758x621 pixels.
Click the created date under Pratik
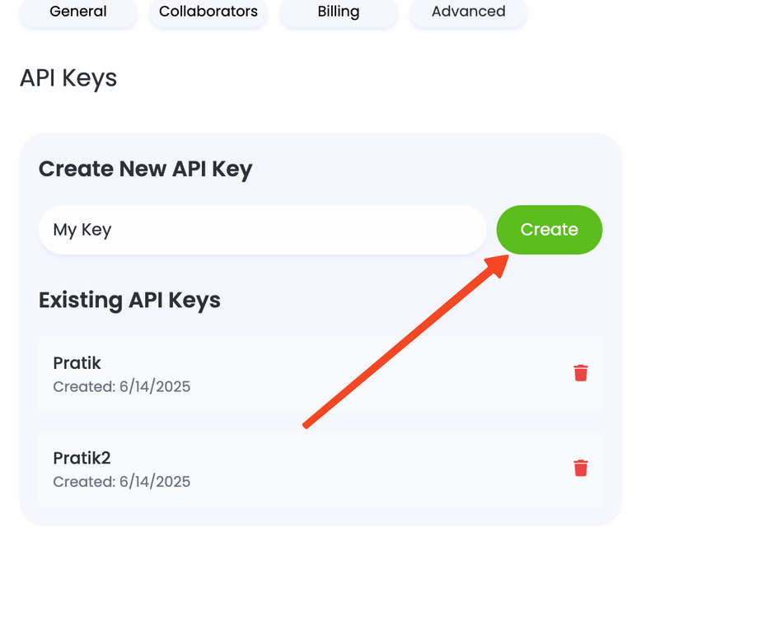pyautogui.click(x=122, y=387)
